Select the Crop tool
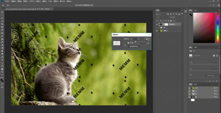Viewport: 221px width, 113px height. coord(2,24)
